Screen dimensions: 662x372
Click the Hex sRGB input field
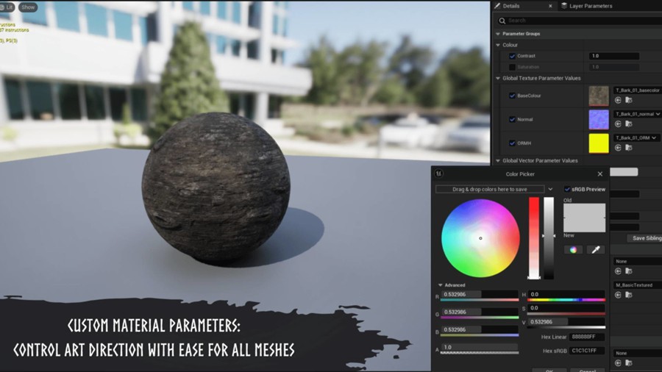(x=587, y=351)
